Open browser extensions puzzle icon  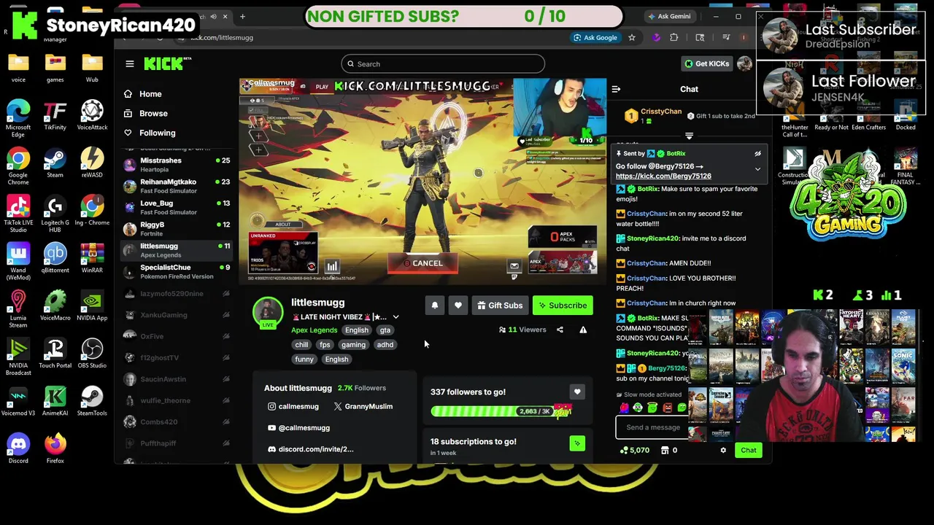point(674,38)
